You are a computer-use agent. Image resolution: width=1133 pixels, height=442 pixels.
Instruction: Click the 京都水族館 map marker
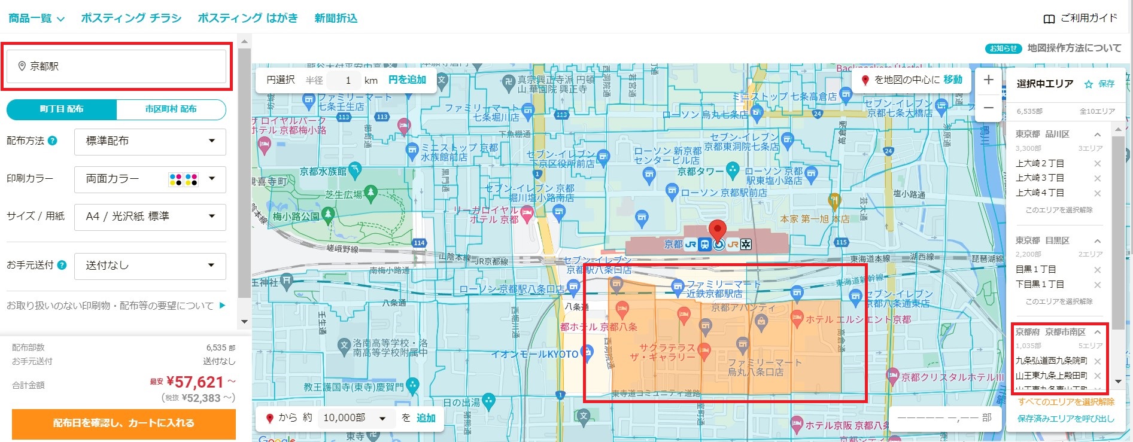click(355, 170)
